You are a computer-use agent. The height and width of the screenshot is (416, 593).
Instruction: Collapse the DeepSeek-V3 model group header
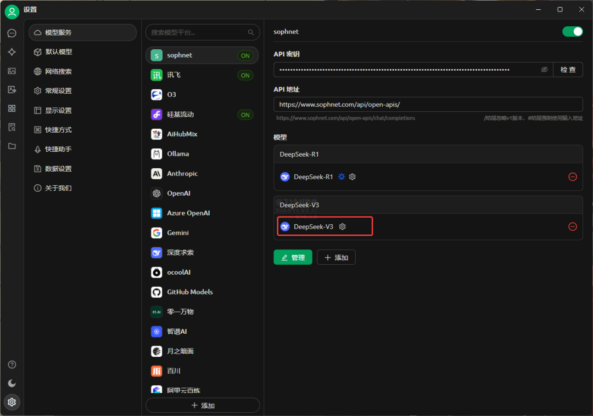[x=428, y=205]
